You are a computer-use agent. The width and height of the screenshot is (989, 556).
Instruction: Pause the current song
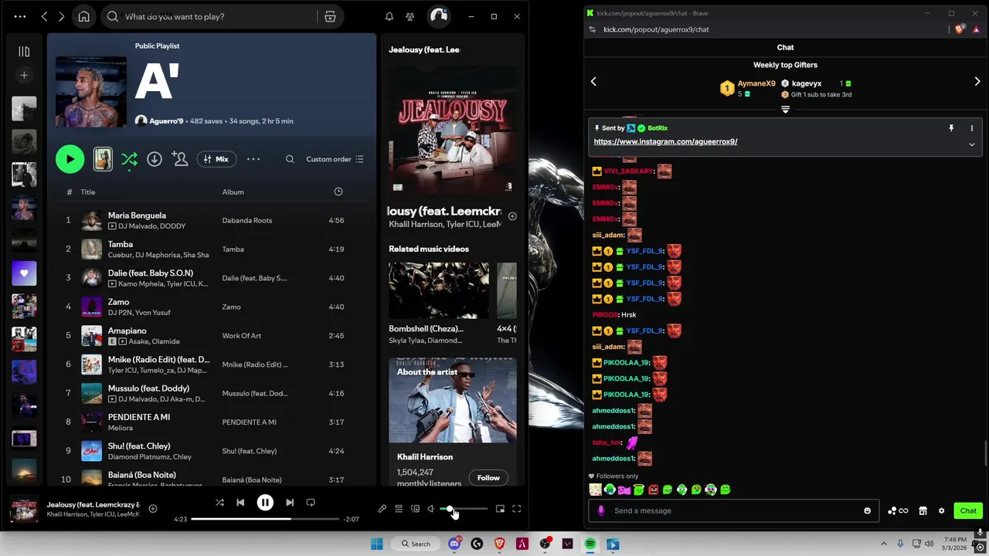(x=265, y=503)
